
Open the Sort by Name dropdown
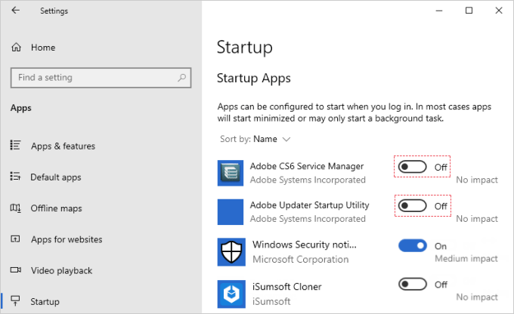tap(255, 139)
